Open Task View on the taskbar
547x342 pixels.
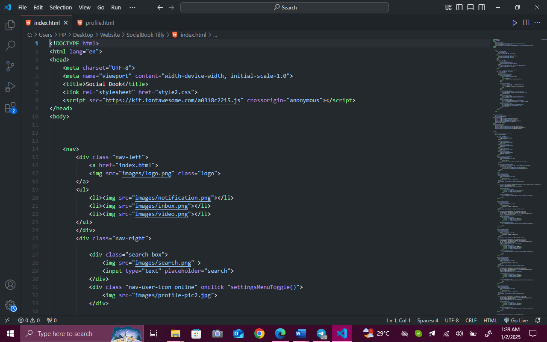(x=154, y=333)
